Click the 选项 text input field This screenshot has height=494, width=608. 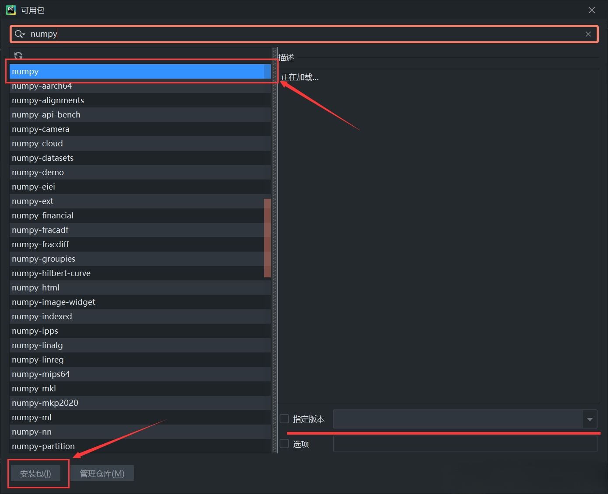point(465,444)
